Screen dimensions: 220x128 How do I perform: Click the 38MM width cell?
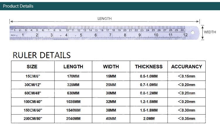point(111,110)
